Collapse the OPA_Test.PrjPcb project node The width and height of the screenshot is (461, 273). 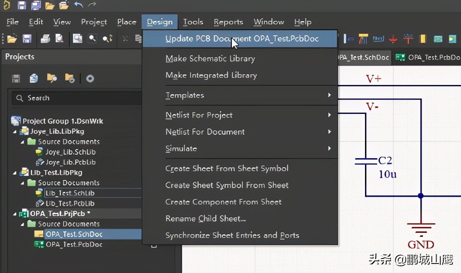click(x=14, y=214)
